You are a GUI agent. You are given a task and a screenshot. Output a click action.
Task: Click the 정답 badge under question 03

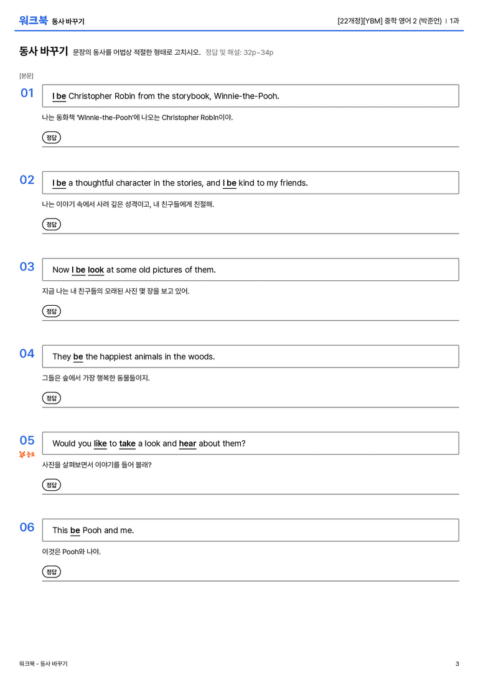[x=51, y=311]
